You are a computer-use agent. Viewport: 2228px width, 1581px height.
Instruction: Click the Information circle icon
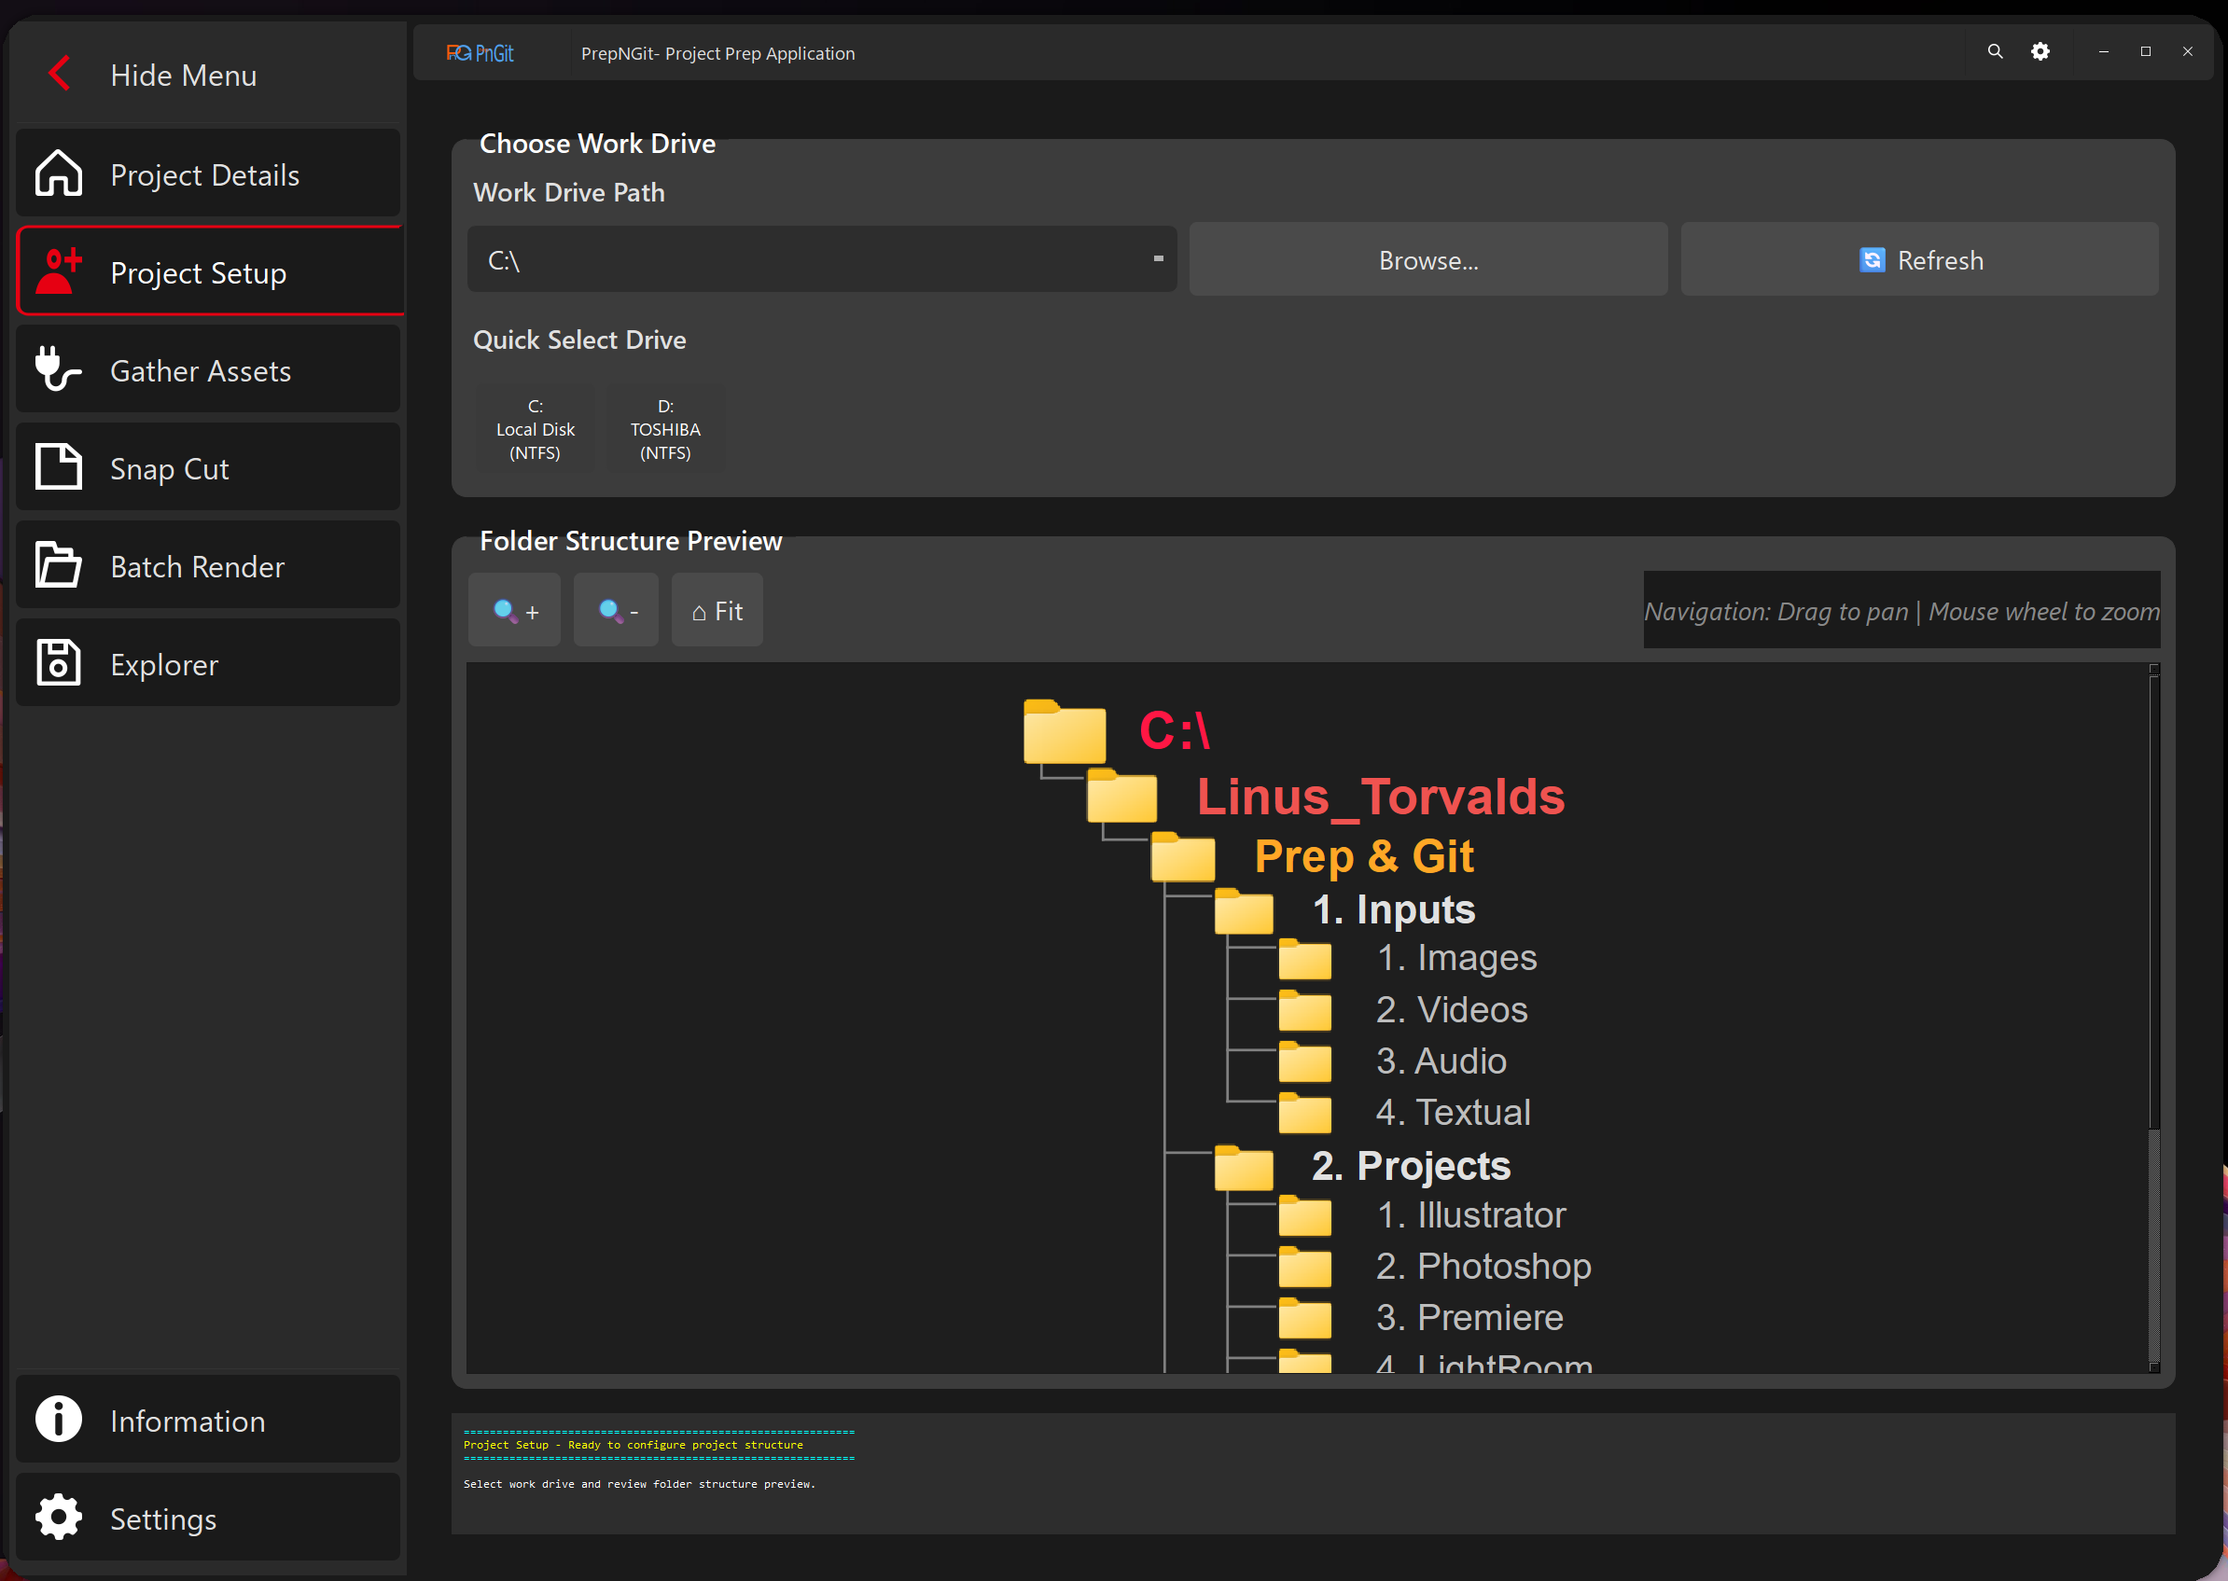pyautogui.click(x=59, y=1420)
